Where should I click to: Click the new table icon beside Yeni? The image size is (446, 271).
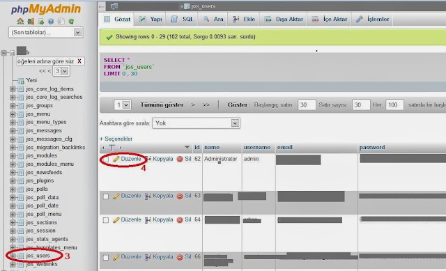pyautogui.click(x=20, y=81)
